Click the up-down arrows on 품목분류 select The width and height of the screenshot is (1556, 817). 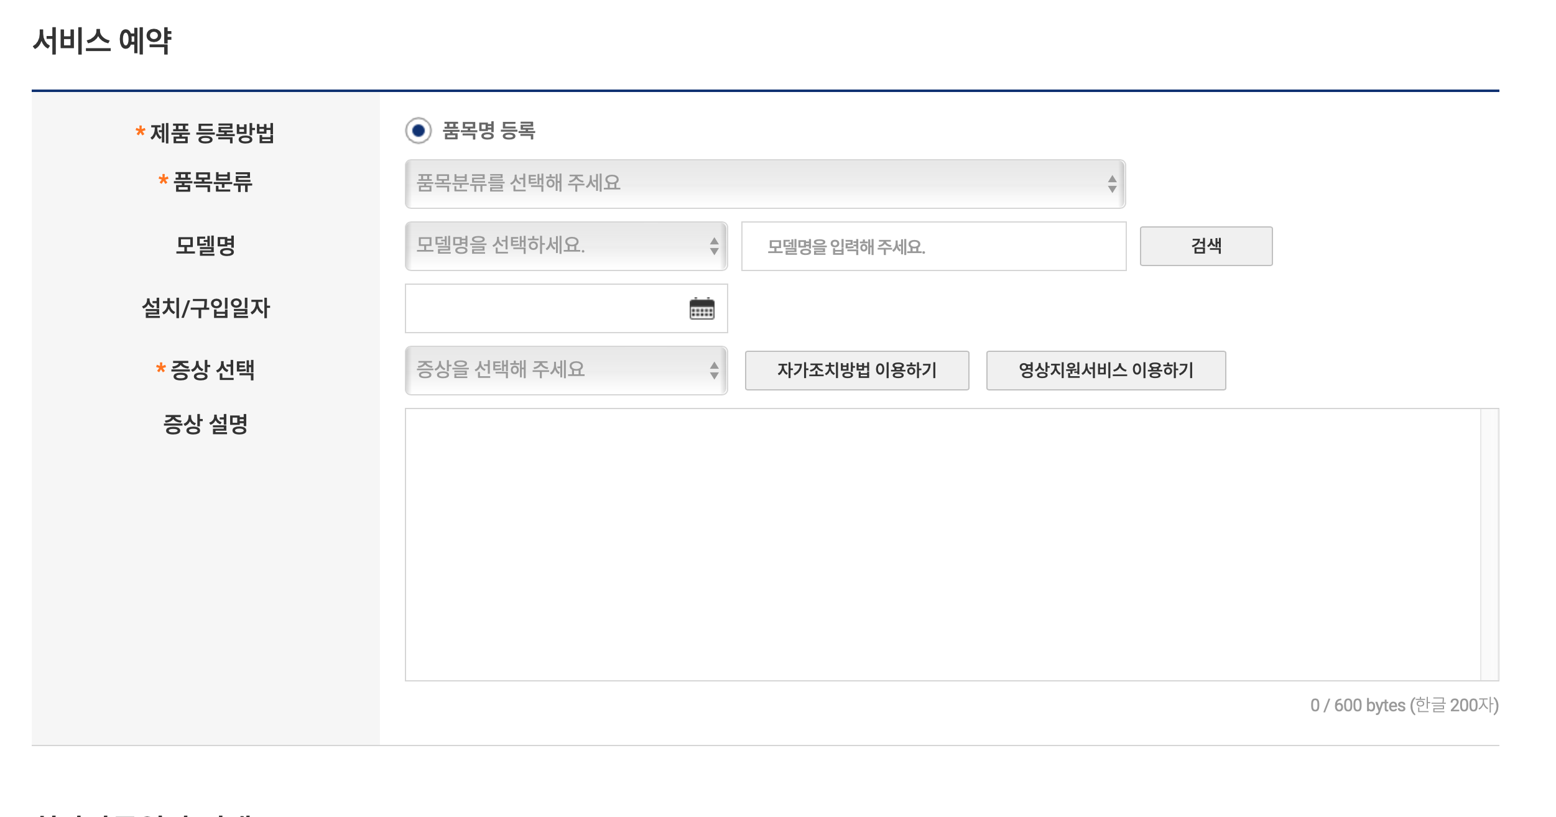(x=1112, y=183)
